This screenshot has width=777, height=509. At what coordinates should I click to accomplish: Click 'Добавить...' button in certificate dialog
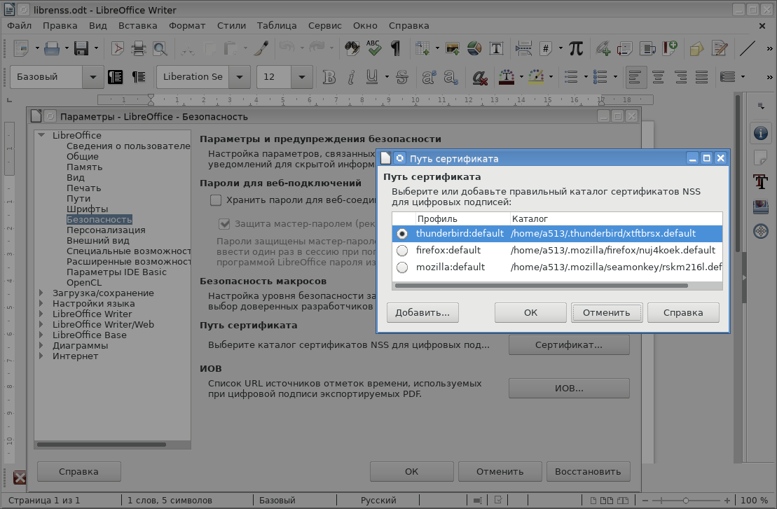pyautogui.click(x=422, y=313)
